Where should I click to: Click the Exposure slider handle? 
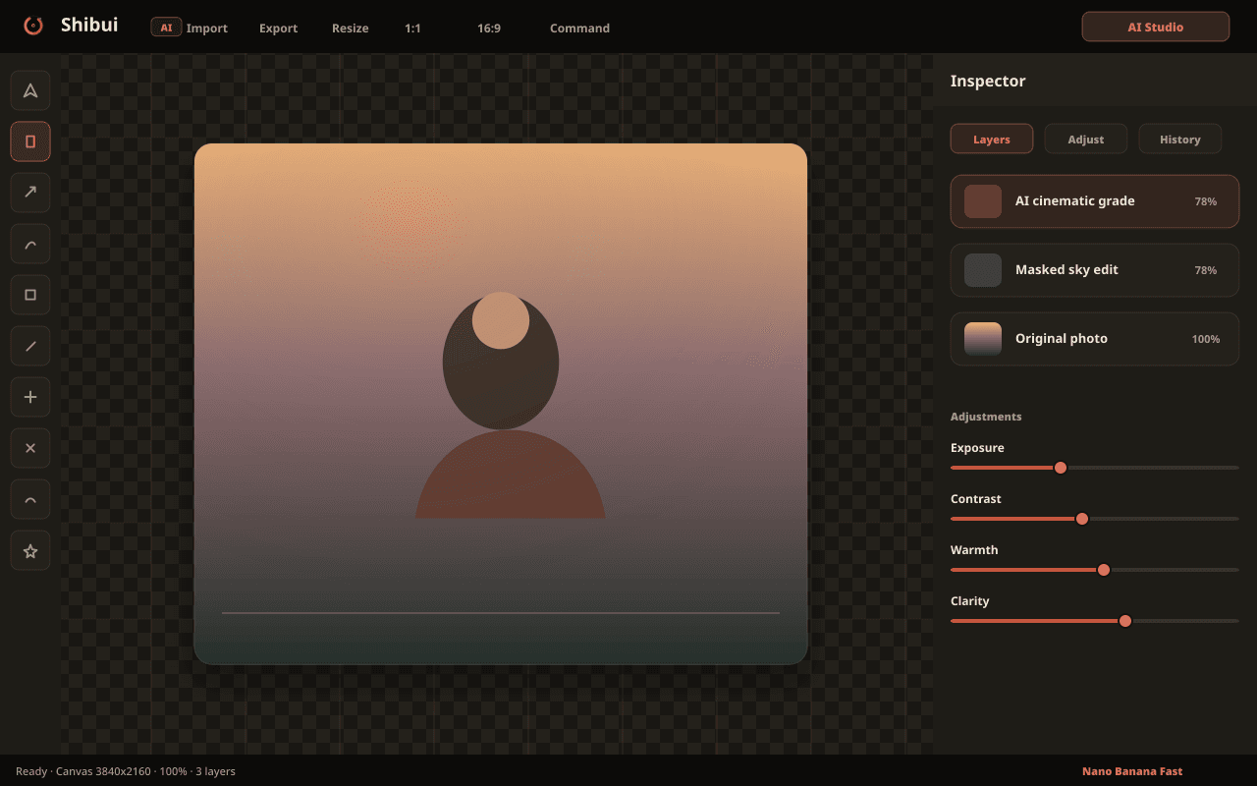click(1061, 468)
